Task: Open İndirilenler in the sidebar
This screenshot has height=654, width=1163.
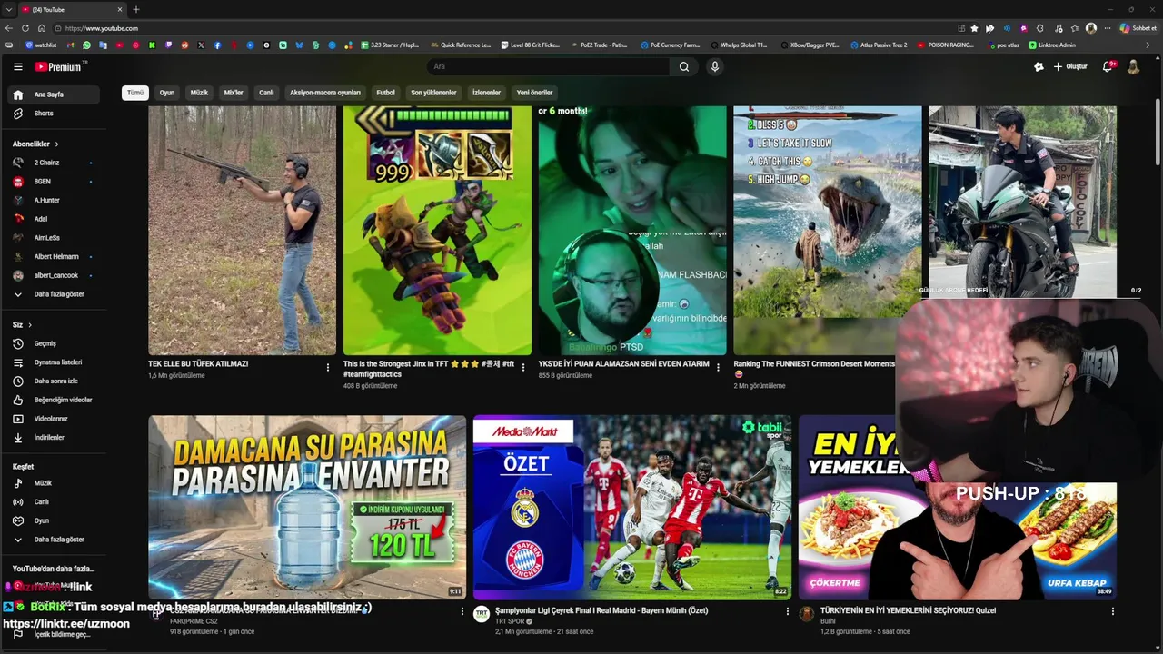Action: click(55, 438)
